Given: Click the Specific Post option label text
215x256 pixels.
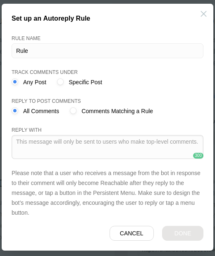Looking at the screenshot, I should click(x=85, y=82).
